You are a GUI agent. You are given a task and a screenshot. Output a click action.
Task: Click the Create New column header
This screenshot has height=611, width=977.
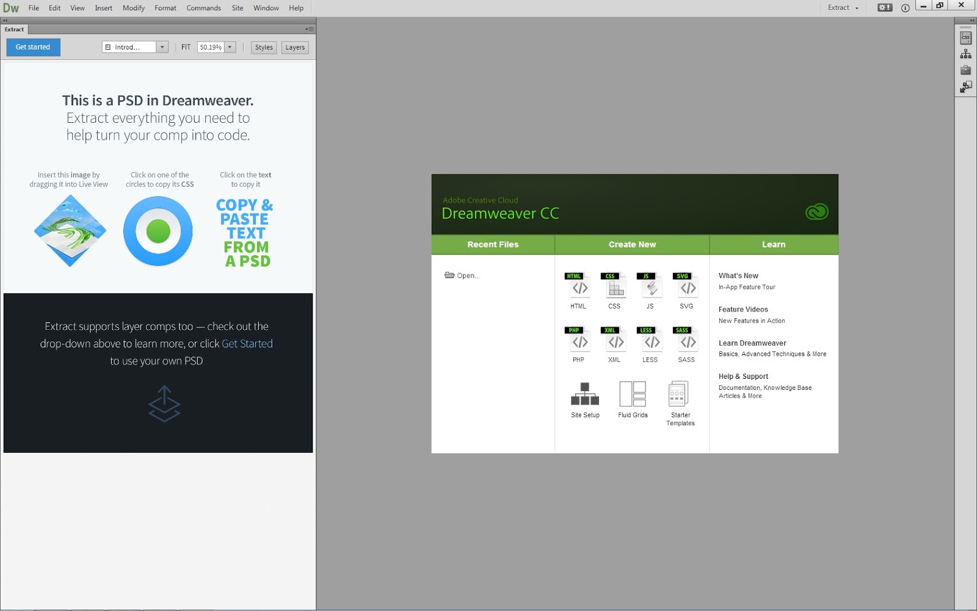[x=632, y=244]
